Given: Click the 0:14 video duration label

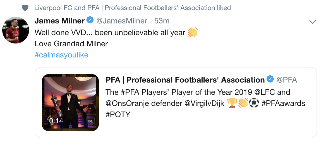Looking at the screenshot, I should (x=56, y=121).
